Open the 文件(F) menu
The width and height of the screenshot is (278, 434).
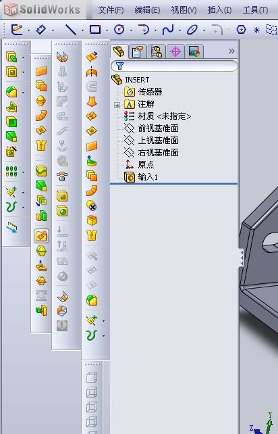[x=111, y=10]
